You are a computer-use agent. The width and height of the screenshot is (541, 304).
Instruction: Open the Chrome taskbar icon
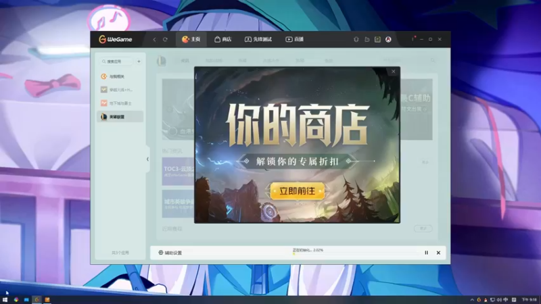point(16,300)
